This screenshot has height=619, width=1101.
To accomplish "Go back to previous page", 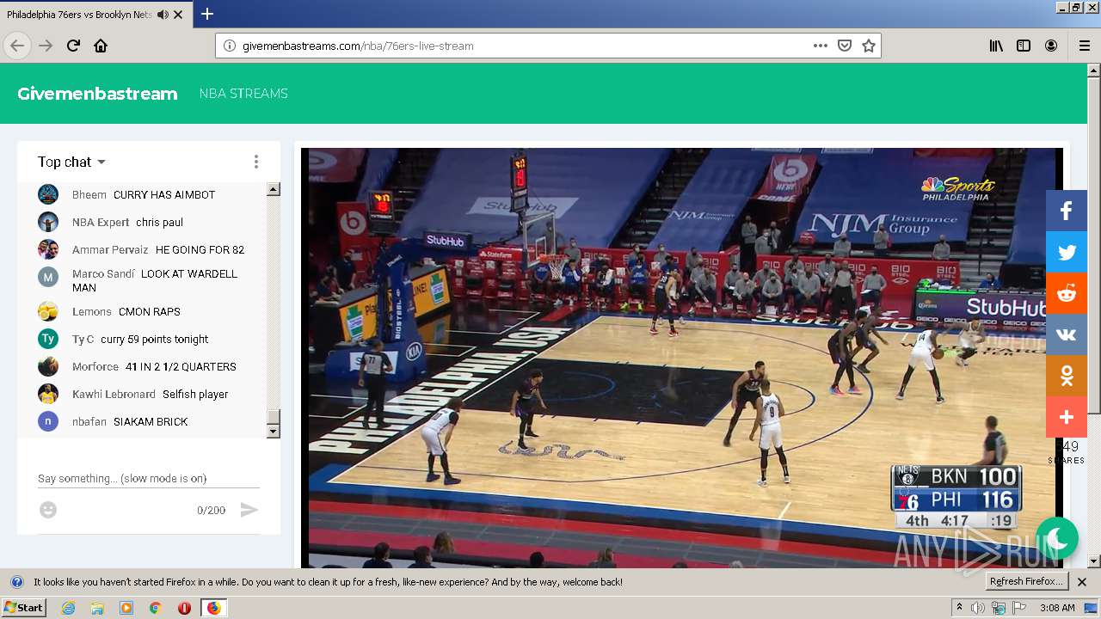I will 17,46.
